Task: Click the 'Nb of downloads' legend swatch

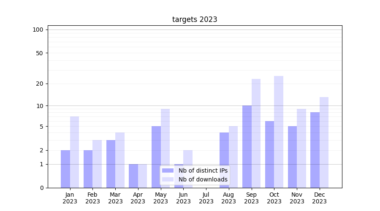Action: click(168, 179)
